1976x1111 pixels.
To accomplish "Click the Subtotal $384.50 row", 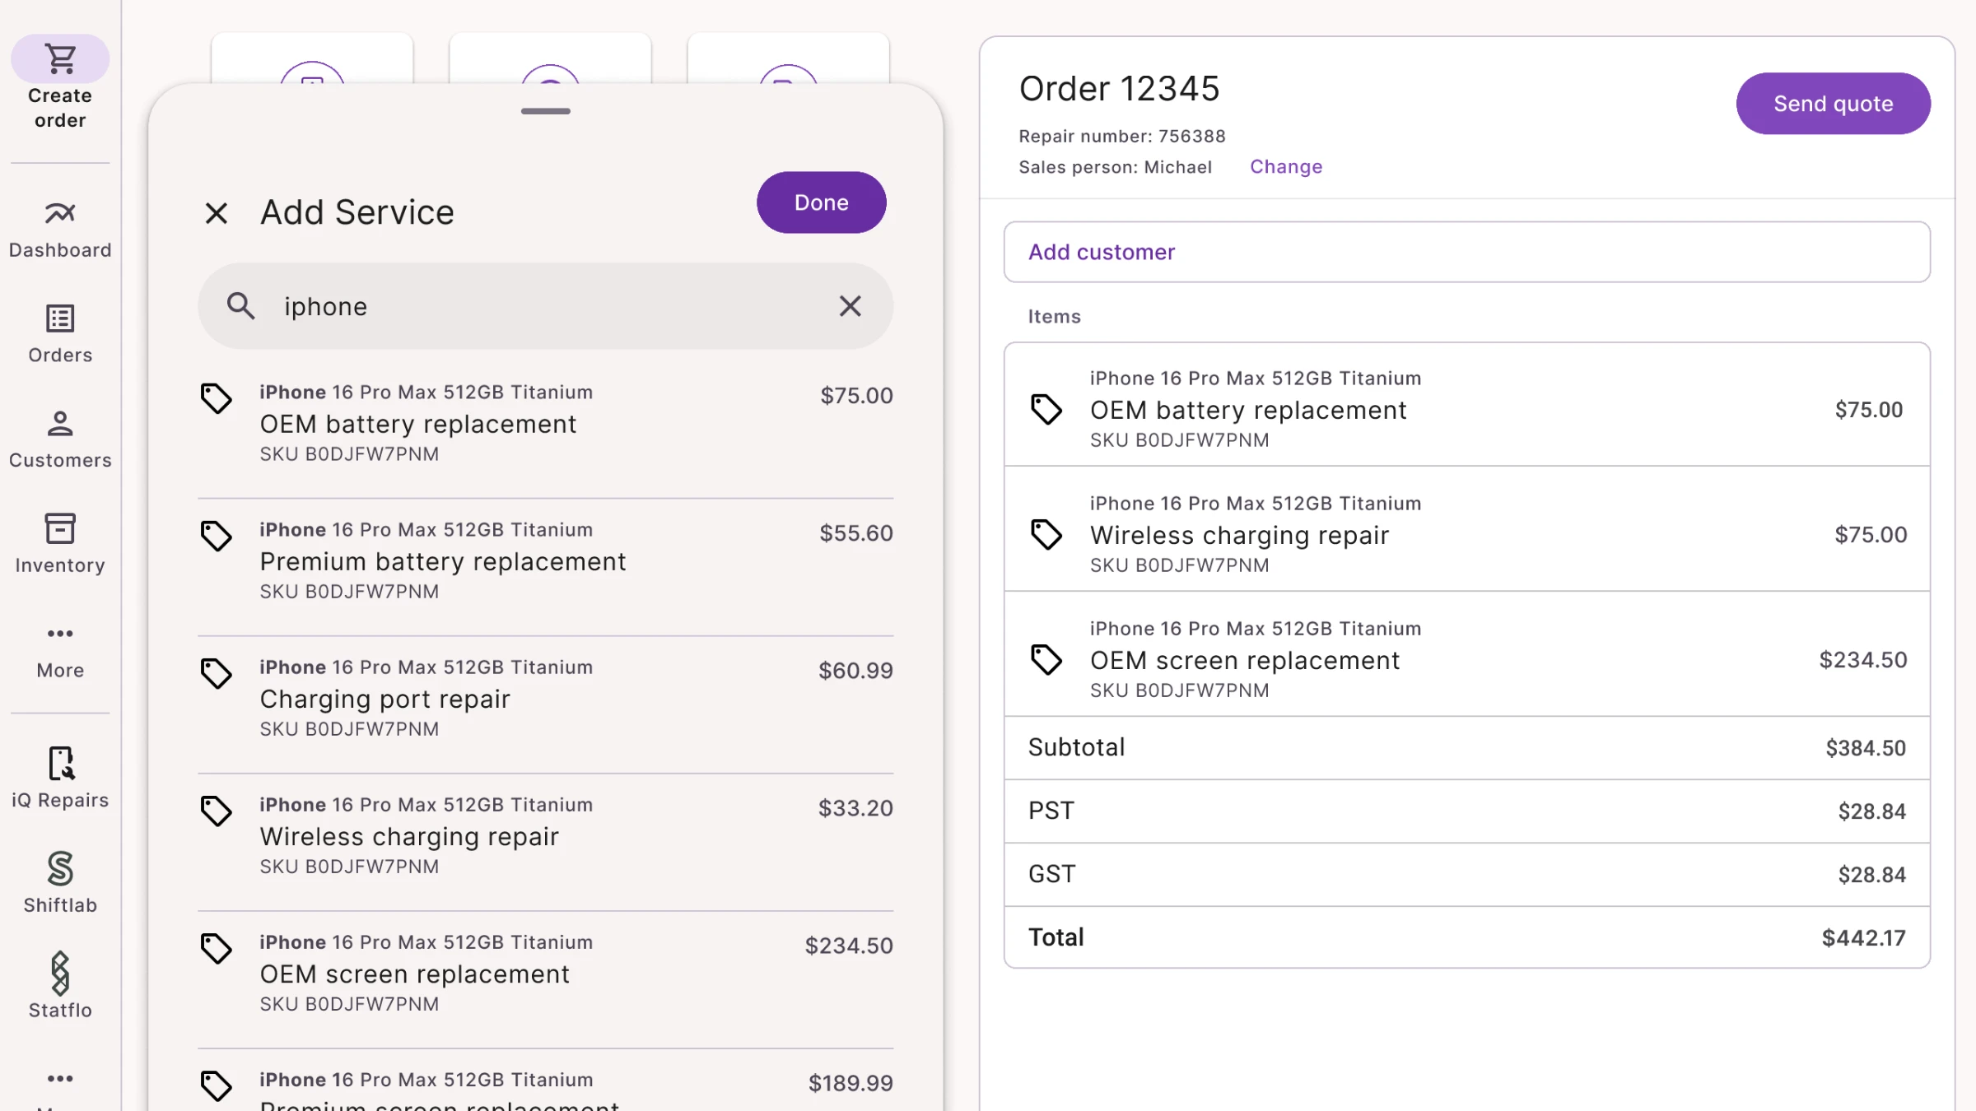I will (1466, 748).
